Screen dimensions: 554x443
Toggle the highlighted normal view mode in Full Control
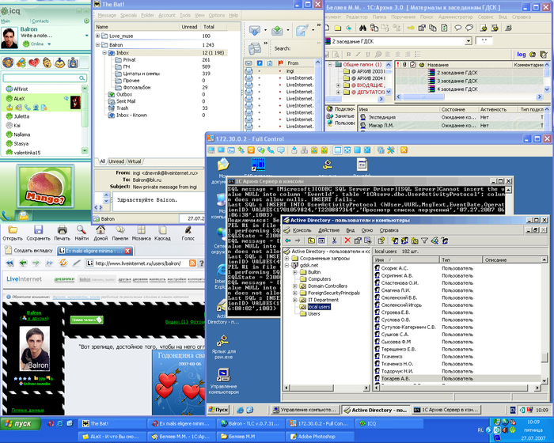point(337,150)
